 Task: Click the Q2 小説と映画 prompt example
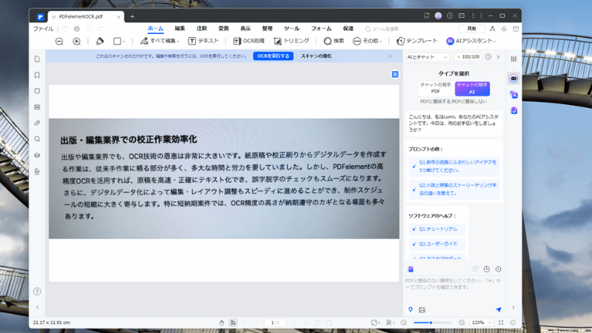tap(454, 189)
